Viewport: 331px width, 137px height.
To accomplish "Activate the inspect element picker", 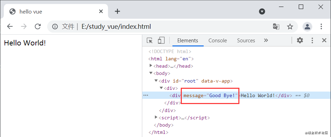I will (150, 40).
